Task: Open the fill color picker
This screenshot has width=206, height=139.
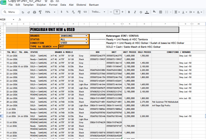Action: (x=154, y=12)
